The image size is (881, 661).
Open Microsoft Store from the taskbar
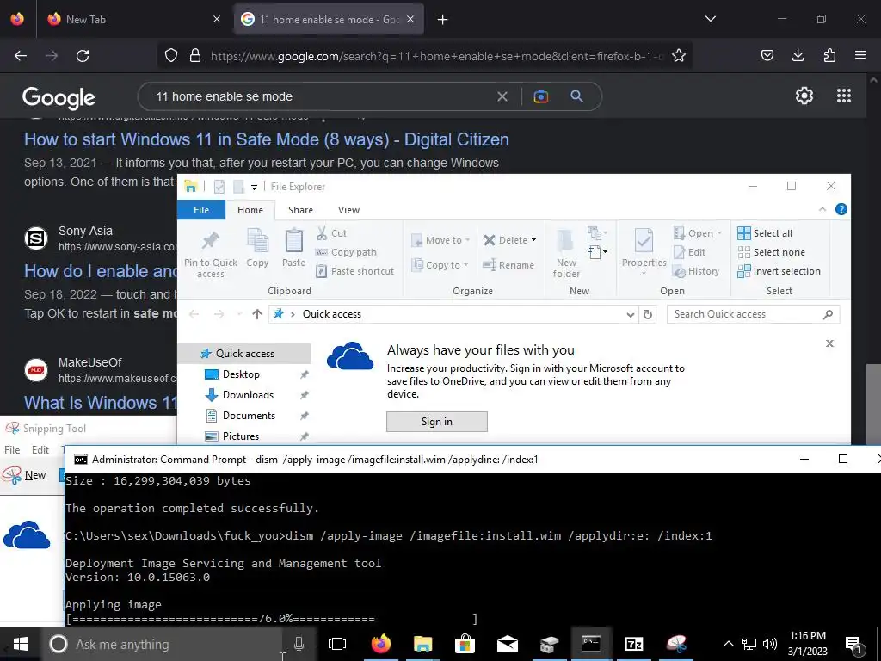(465, 644)
